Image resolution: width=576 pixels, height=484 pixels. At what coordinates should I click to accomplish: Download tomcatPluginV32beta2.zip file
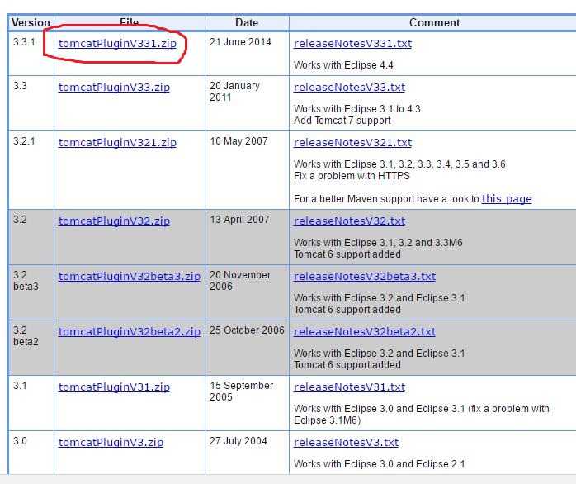tap(130, 331)
